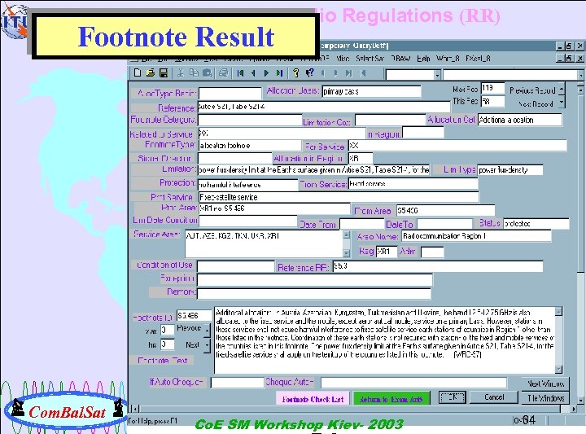The height and width of the screenshot is (434, 586).
Task: Click the Prot Service field Fixed-satellite service
Action: (x=339, y=197)
